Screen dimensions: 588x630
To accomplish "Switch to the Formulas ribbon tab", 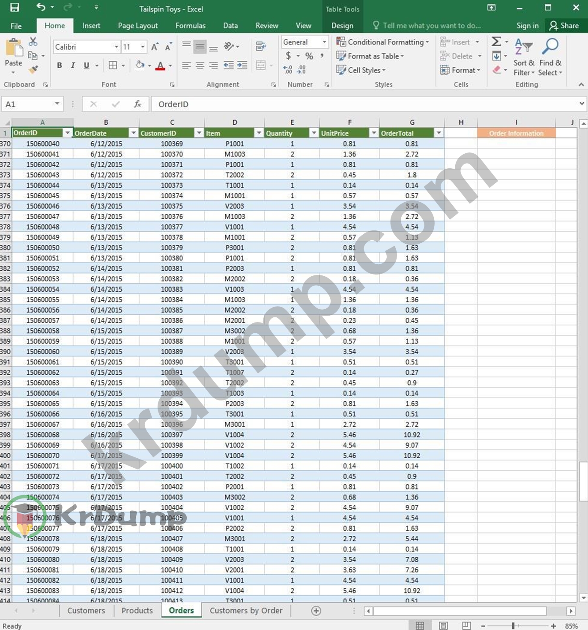I will tap(191, 26).
